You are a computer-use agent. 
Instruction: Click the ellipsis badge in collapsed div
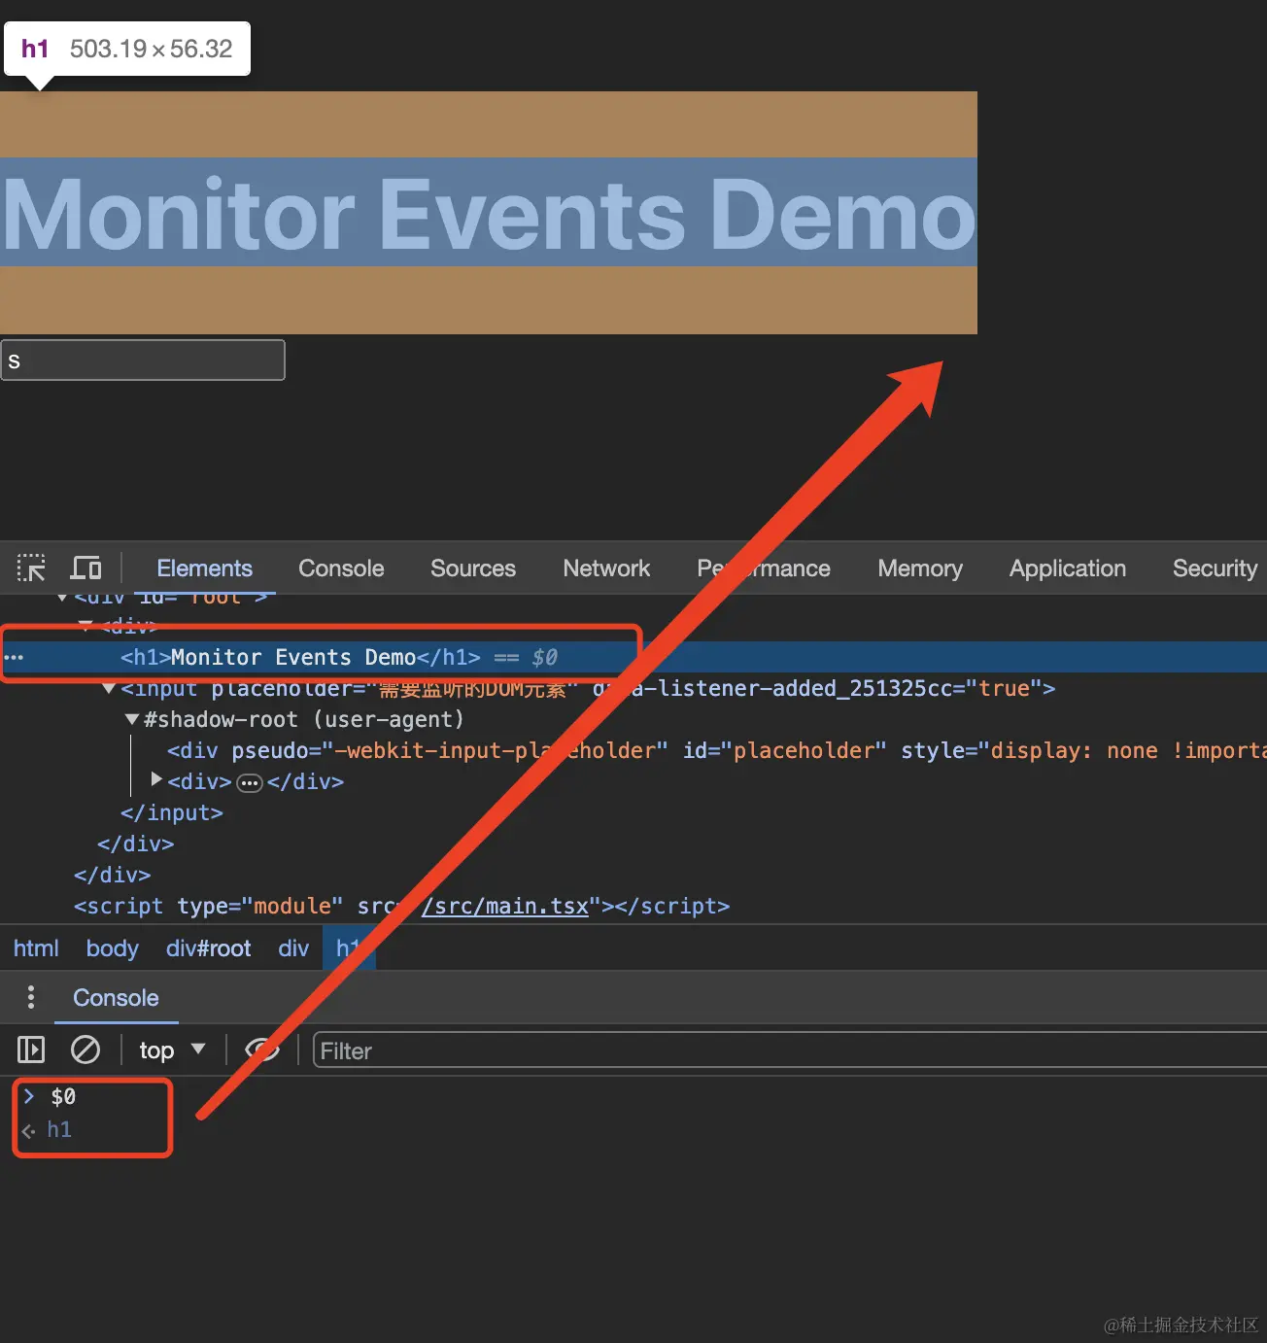tap(250, 782)
